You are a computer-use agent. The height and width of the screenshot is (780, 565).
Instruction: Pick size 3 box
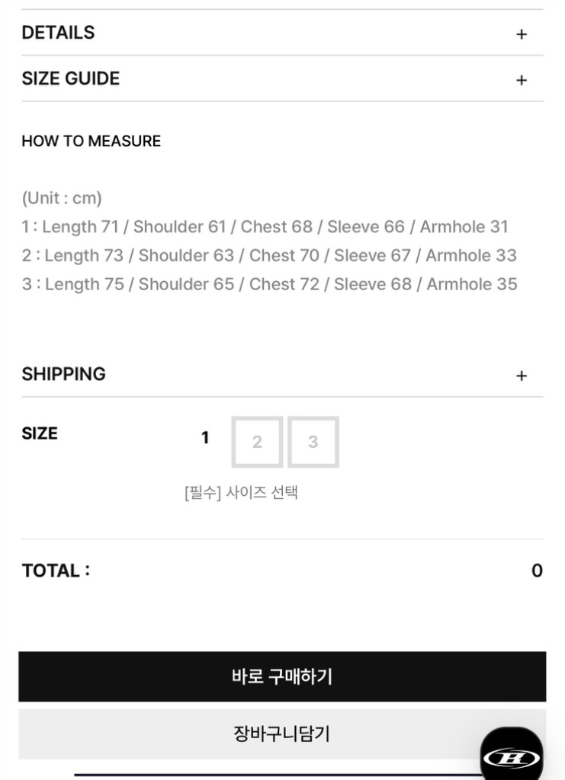click(x=313, y=442)
